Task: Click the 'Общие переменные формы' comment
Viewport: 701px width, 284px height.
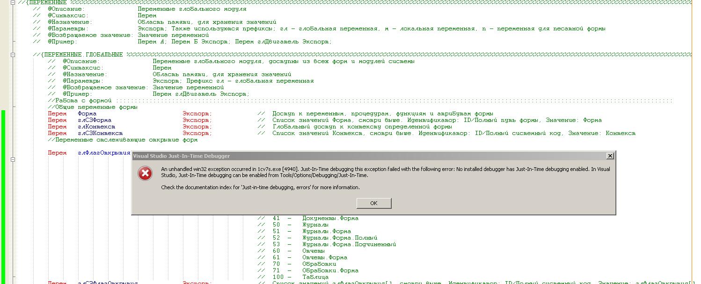Action: click(x=93, y=107)
